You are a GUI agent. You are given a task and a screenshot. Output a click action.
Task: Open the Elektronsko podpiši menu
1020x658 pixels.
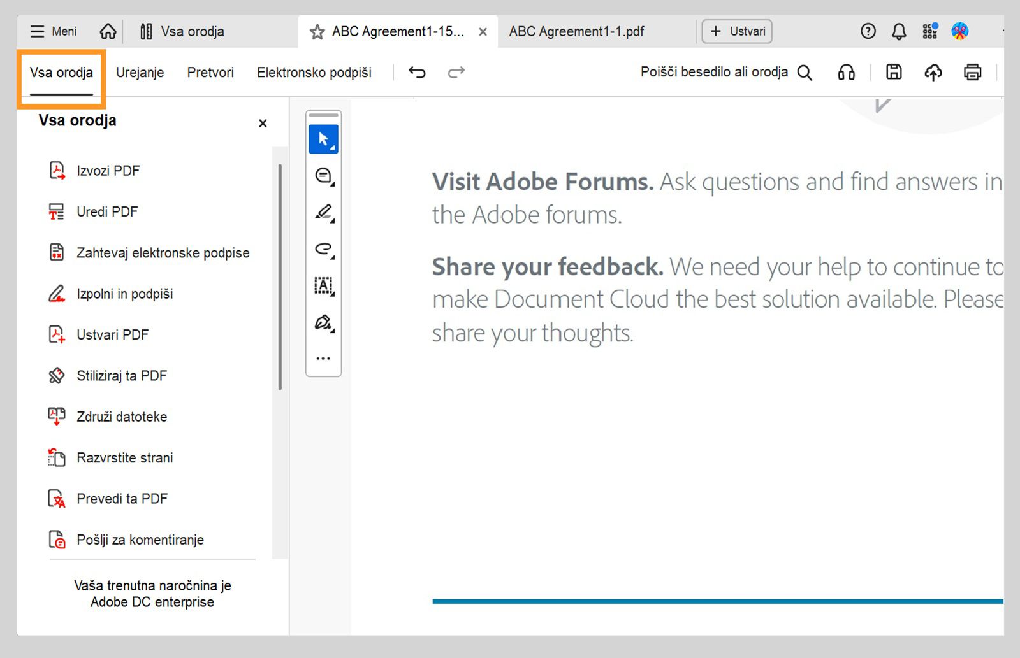(314, 73)
